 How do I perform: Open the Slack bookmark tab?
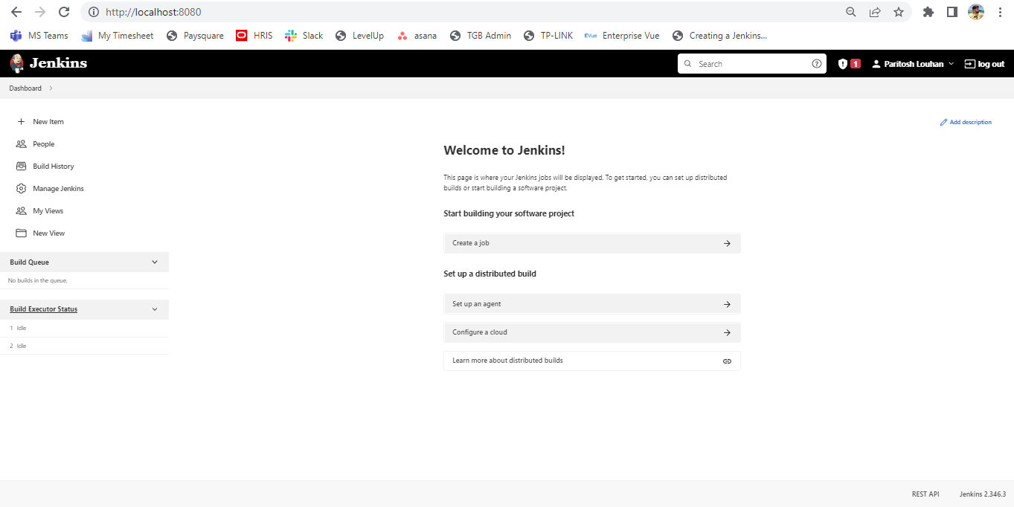pos(304,35)
